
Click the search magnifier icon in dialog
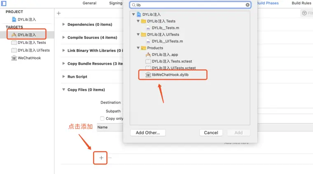coord(133,5)
